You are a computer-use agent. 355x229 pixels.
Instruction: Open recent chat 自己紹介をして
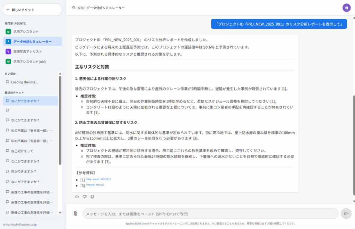click(x=31, y=151)
